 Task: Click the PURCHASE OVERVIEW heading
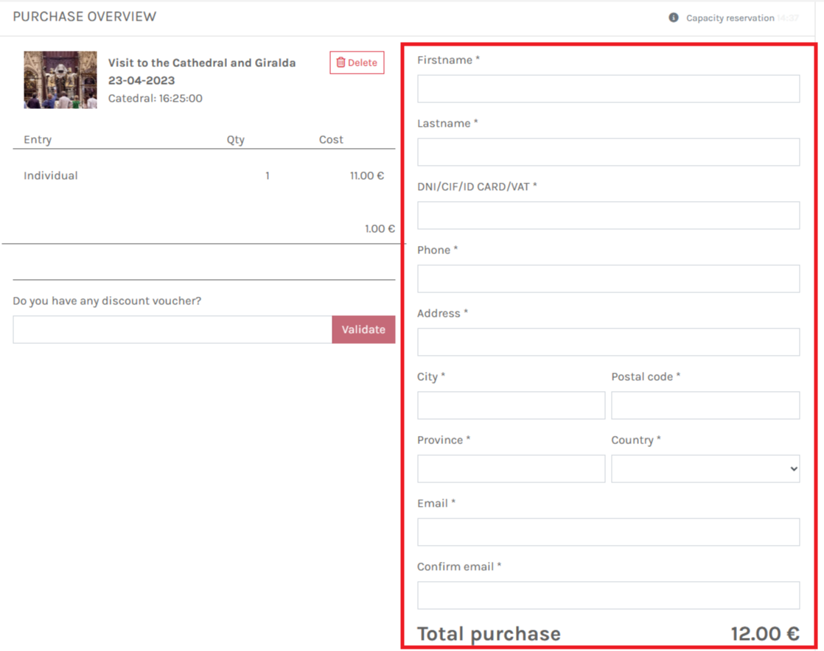[x=85, y=17]
